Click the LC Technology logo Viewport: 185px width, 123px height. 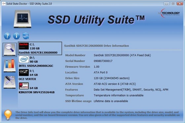pos(169,13)
